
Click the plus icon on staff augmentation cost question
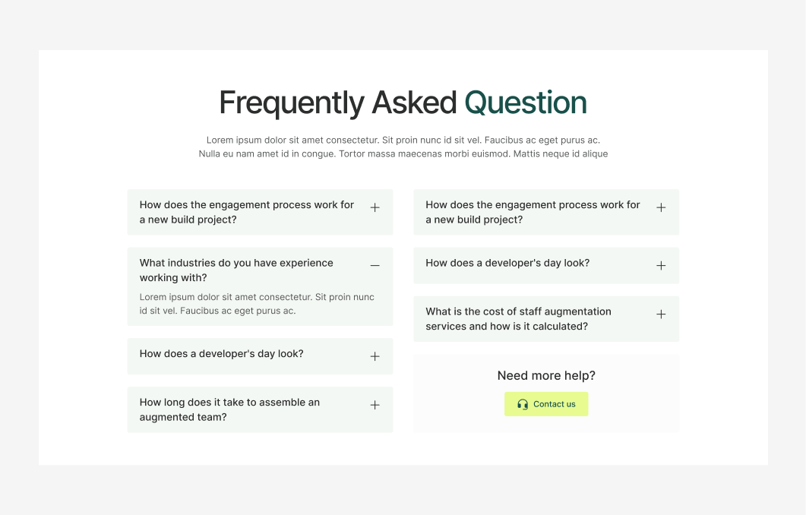point(661,314)
